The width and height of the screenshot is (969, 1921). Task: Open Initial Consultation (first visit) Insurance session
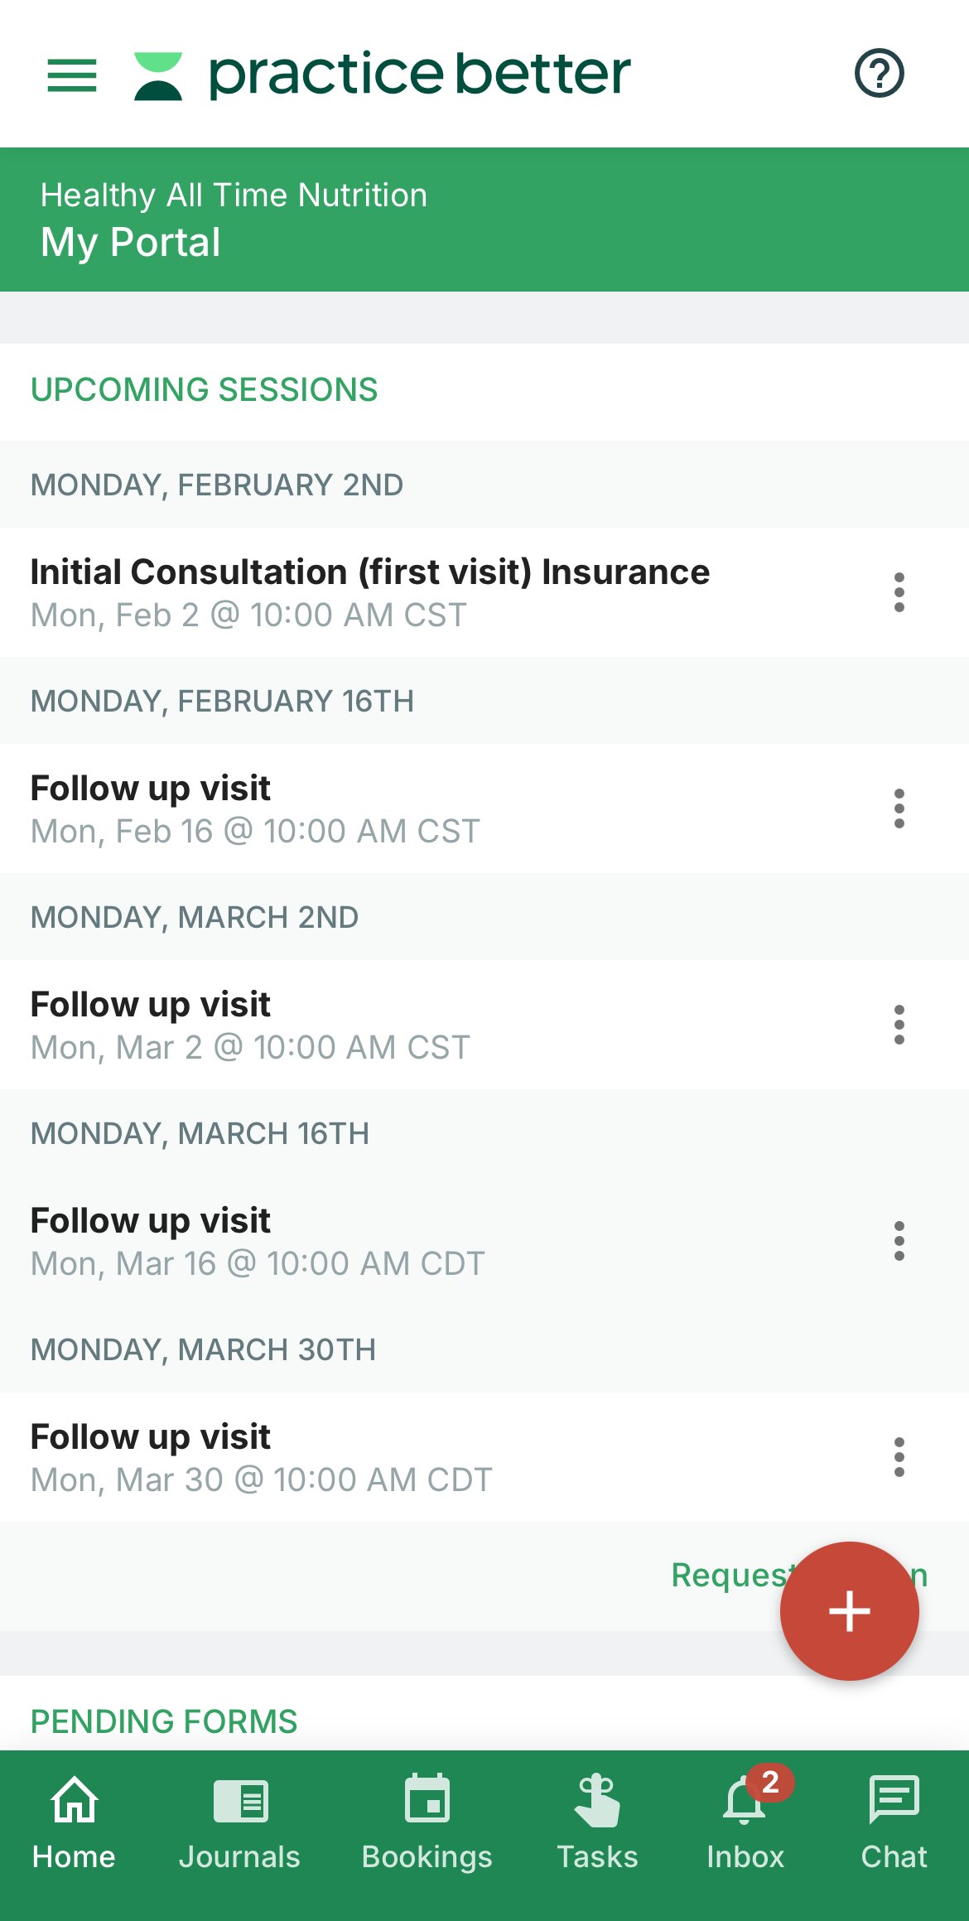(370, 592)
